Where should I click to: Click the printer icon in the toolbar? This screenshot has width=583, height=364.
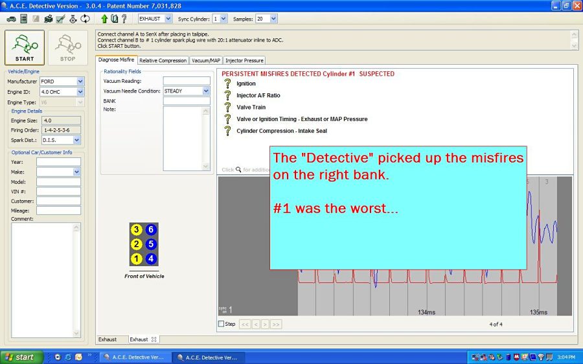click(48, 19)
